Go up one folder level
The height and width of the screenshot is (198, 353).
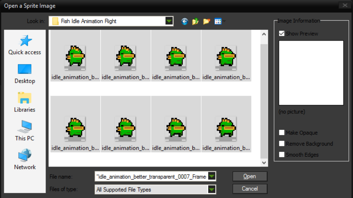tap(195, 21)
